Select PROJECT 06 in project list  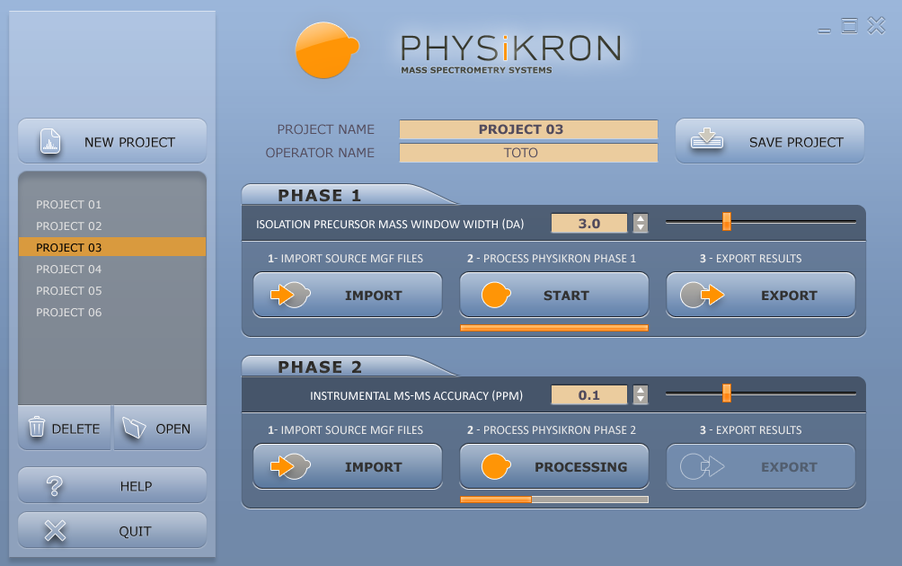(112, 313)
